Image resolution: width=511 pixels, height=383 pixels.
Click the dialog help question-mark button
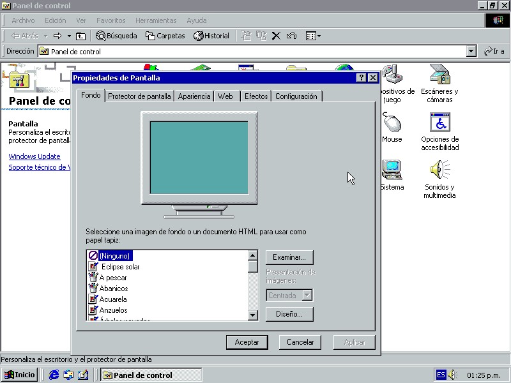(361, 77)
